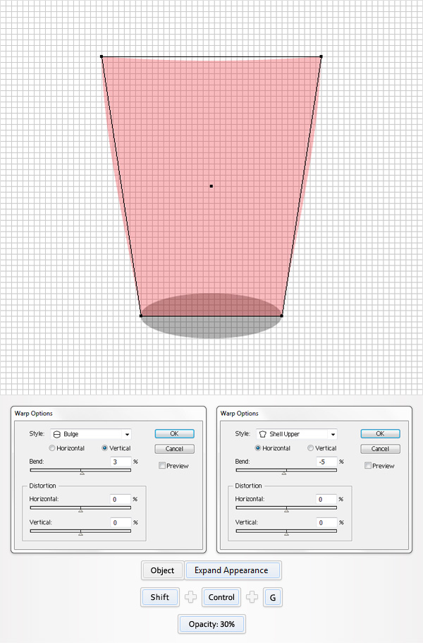Click Bend value field showing 3

coord(121,462)
